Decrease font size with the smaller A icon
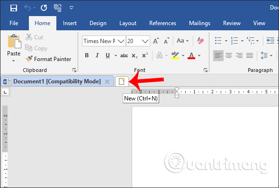This screenshot has height=188, width=279. point(167,41)
